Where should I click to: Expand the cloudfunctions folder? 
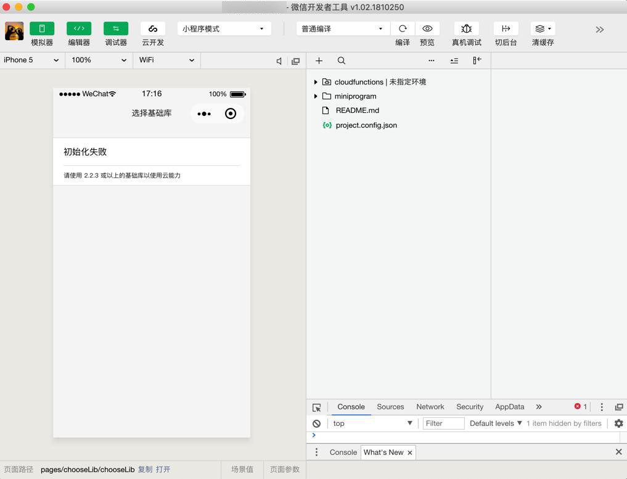pyautogui.click(x=316, y=82)
